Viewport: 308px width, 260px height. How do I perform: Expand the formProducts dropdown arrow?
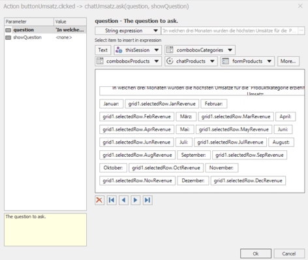coord(269,61)
